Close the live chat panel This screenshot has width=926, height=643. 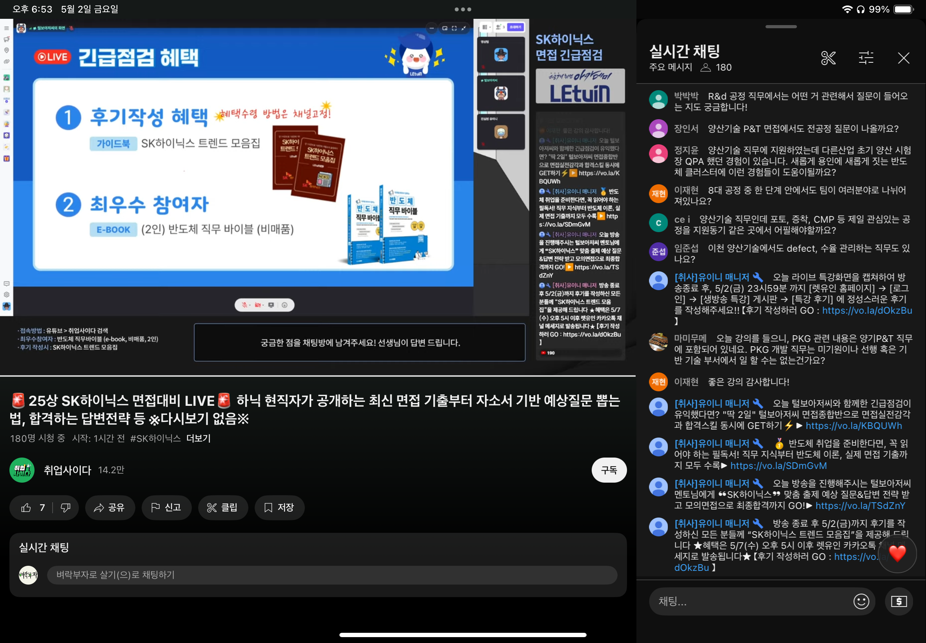pos(903,58)
